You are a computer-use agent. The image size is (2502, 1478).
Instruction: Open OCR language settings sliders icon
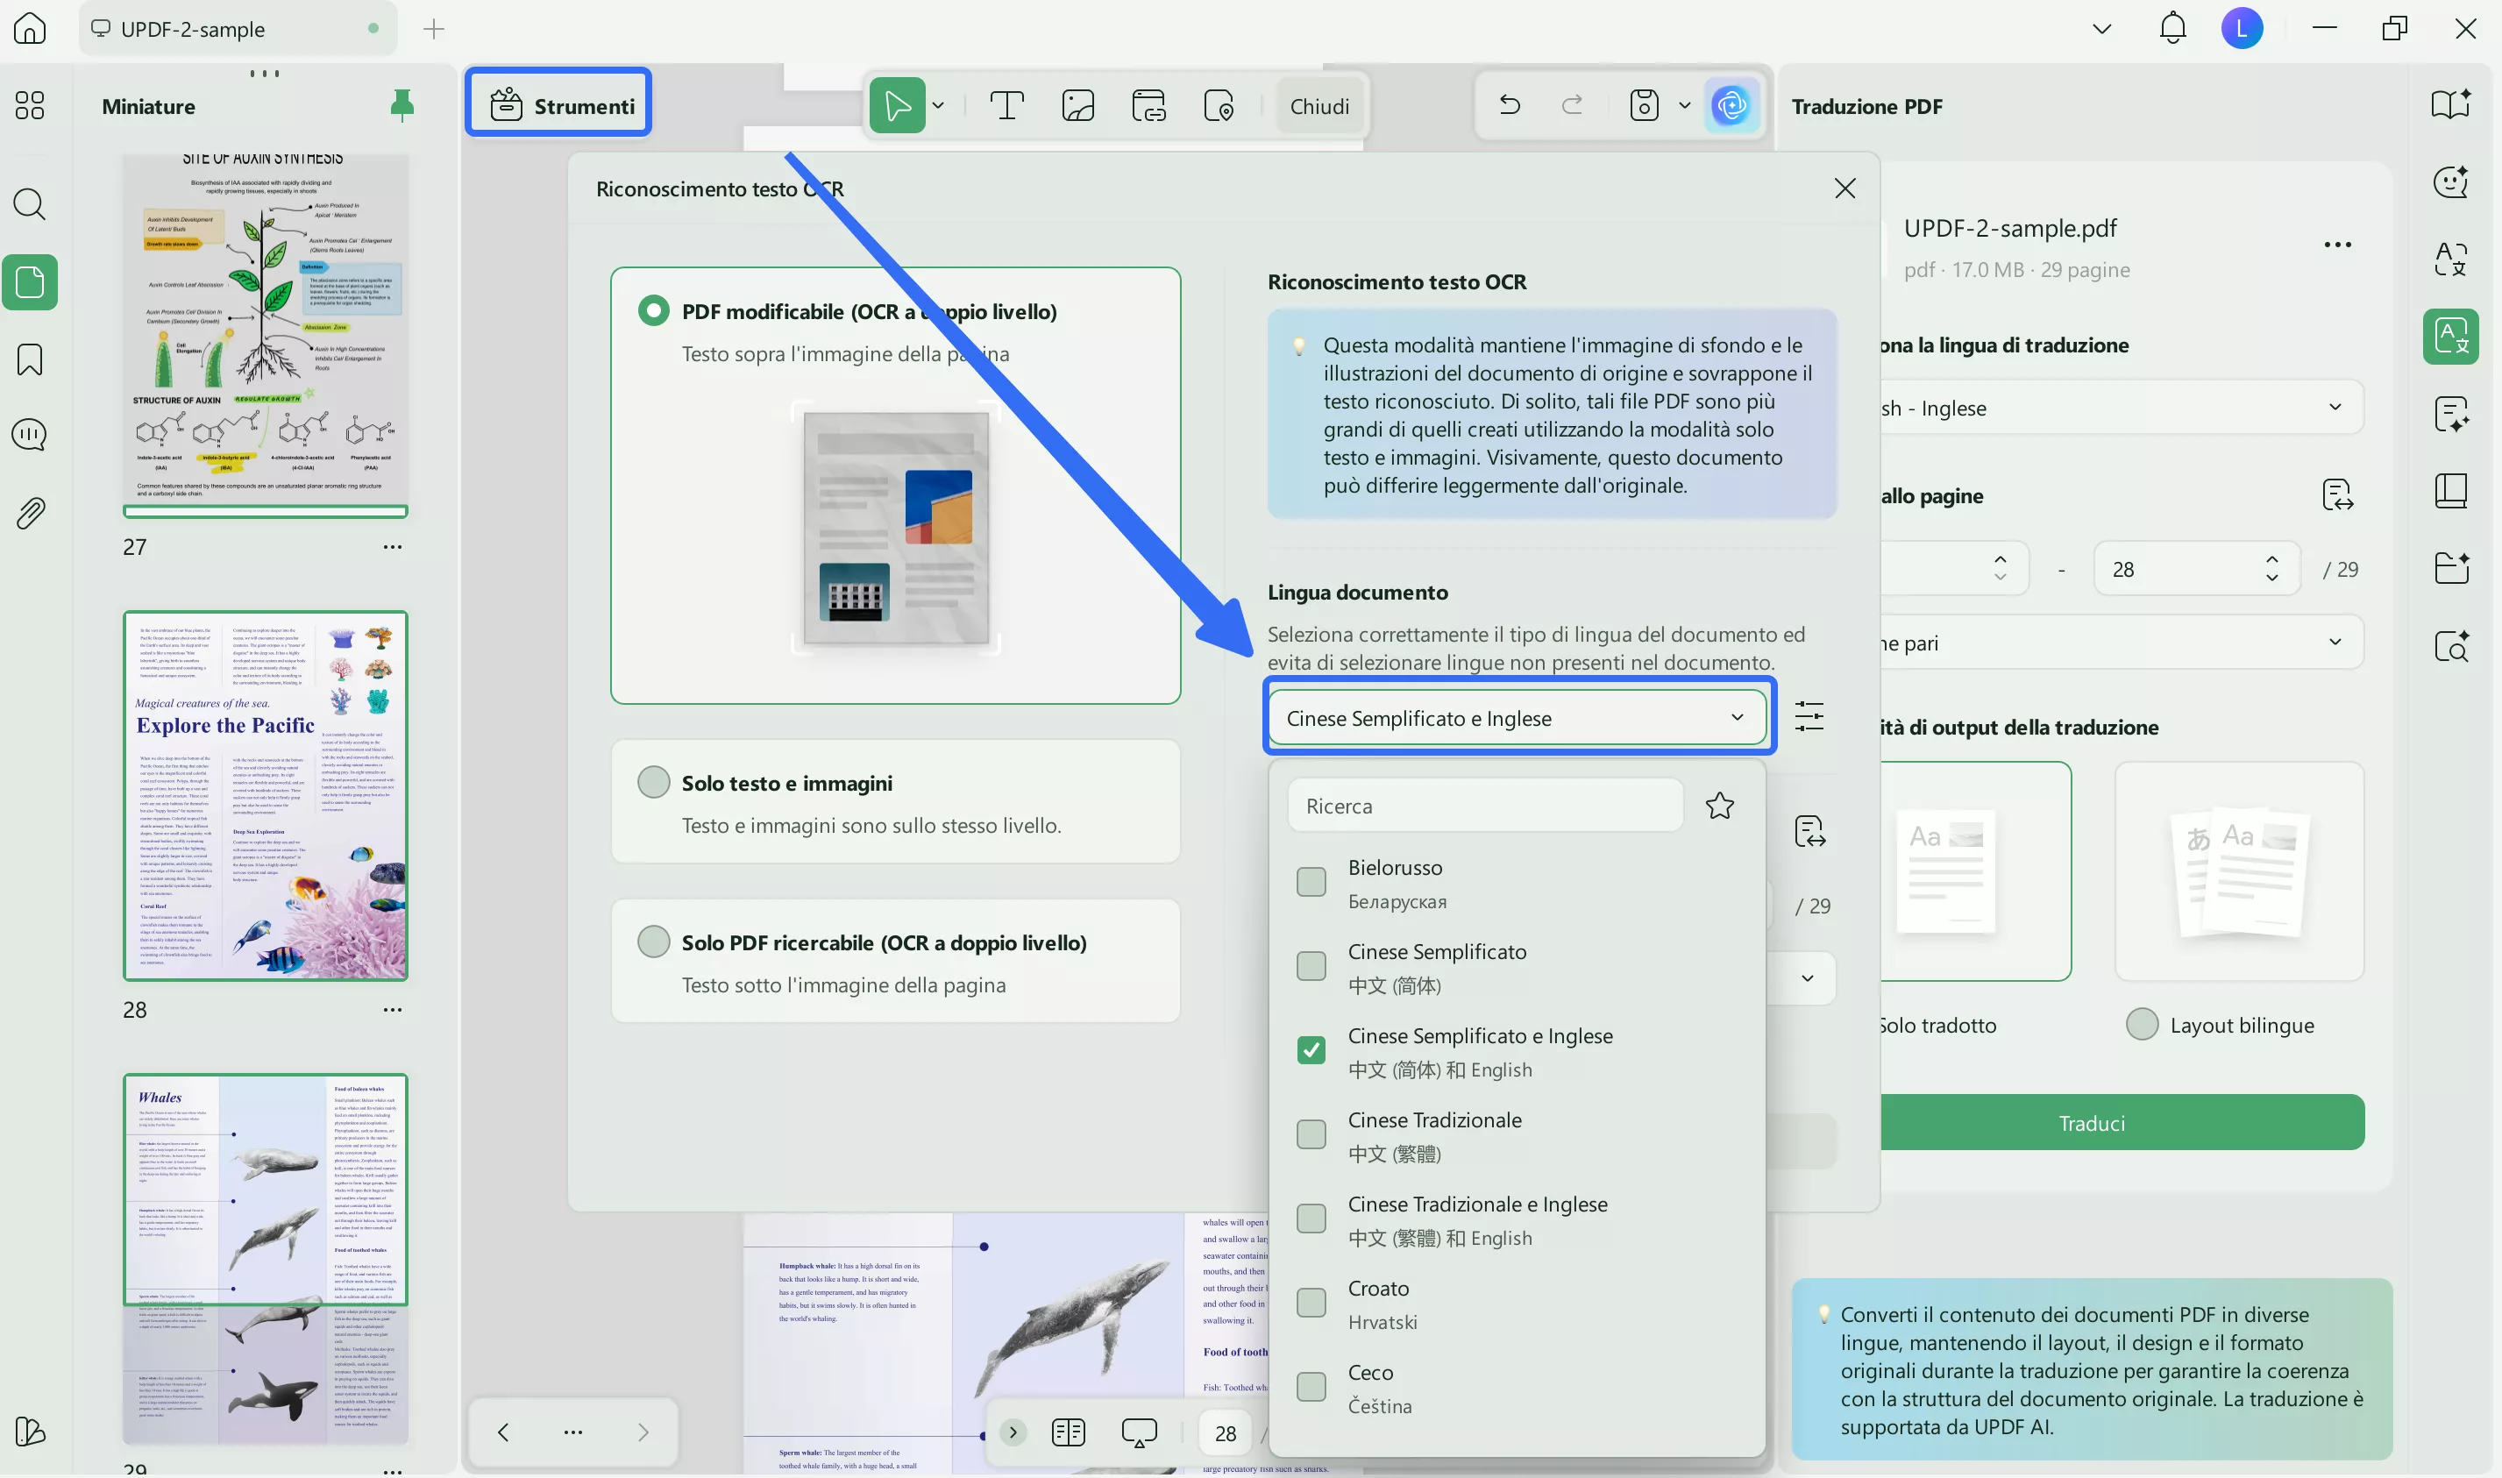(1809, 717)
